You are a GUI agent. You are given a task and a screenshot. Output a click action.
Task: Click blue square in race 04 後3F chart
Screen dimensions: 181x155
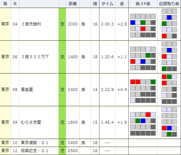(x=133, y=23)
